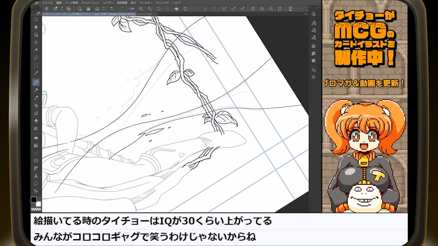
Task: Open the 表示 menu
Action: [134, 3]
